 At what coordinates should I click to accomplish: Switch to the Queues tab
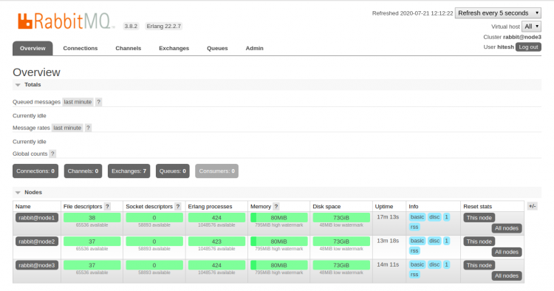(x=217, y=49)
